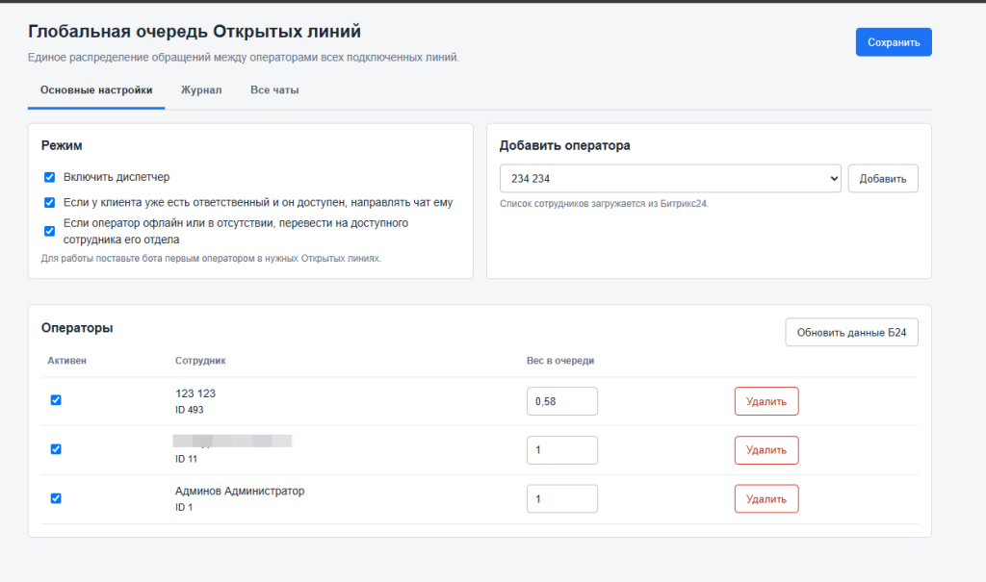Click weight field with value 0,58
The width and height of the screenshot is (986, 582).
(562, 401)
